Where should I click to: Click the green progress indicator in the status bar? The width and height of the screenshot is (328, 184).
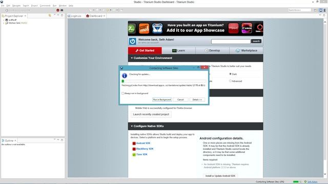(x=296, y=182)
